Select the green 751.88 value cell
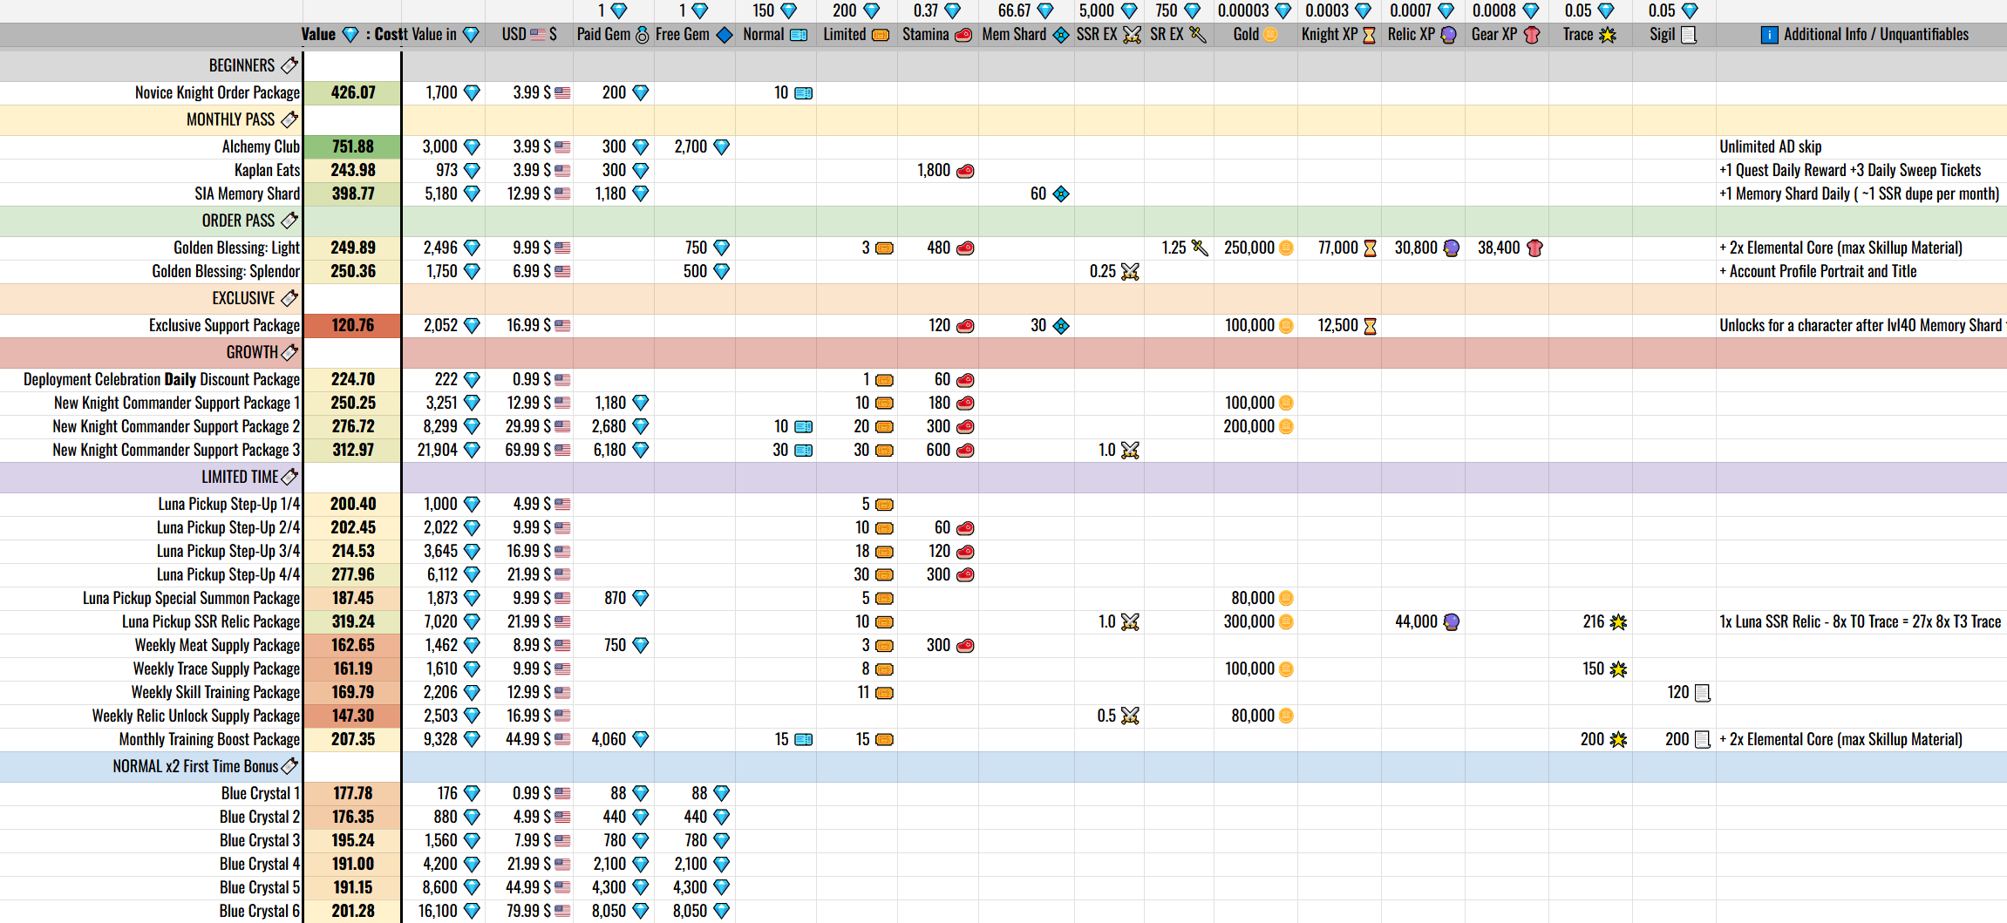Image resolution: width=2007 pixels, height=923 pixels. pos(353,146)
